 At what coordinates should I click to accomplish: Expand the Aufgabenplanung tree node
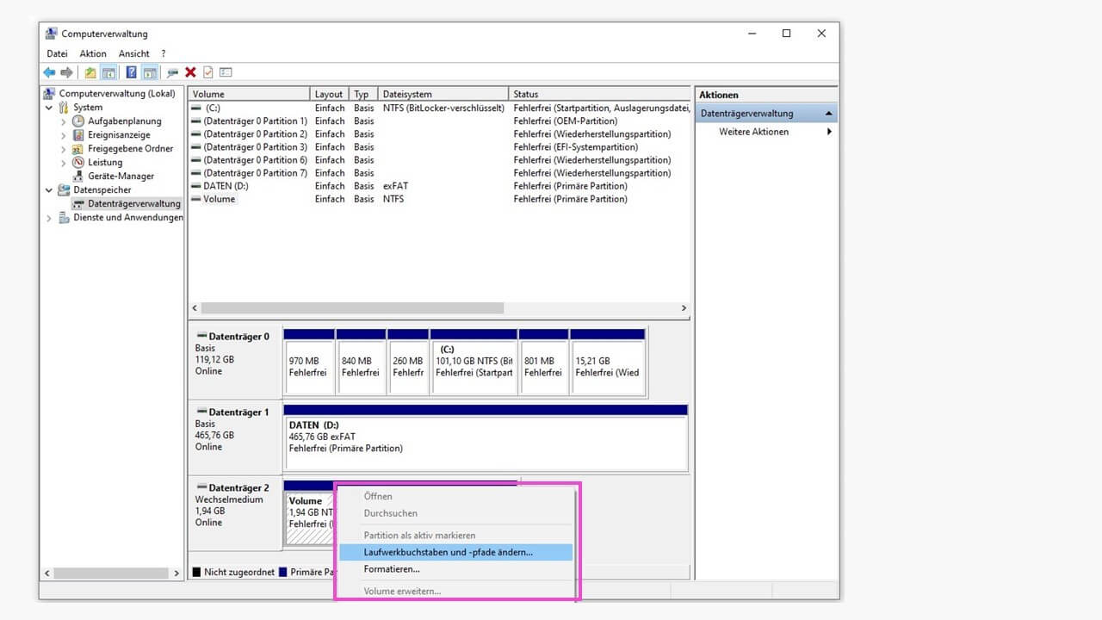pyautogui.click(x=63, y=121)
